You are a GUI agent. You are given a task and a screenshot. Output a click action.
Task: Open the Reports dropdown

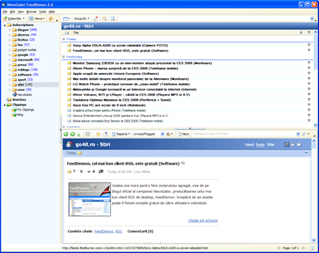pos(121,134)
